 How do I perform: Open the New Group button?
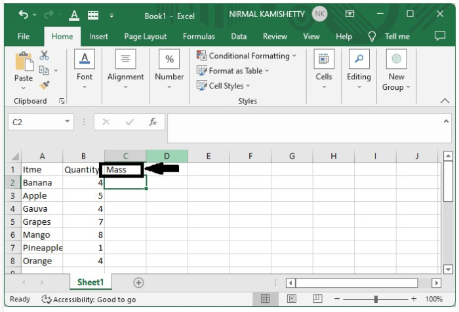(396, 70)
